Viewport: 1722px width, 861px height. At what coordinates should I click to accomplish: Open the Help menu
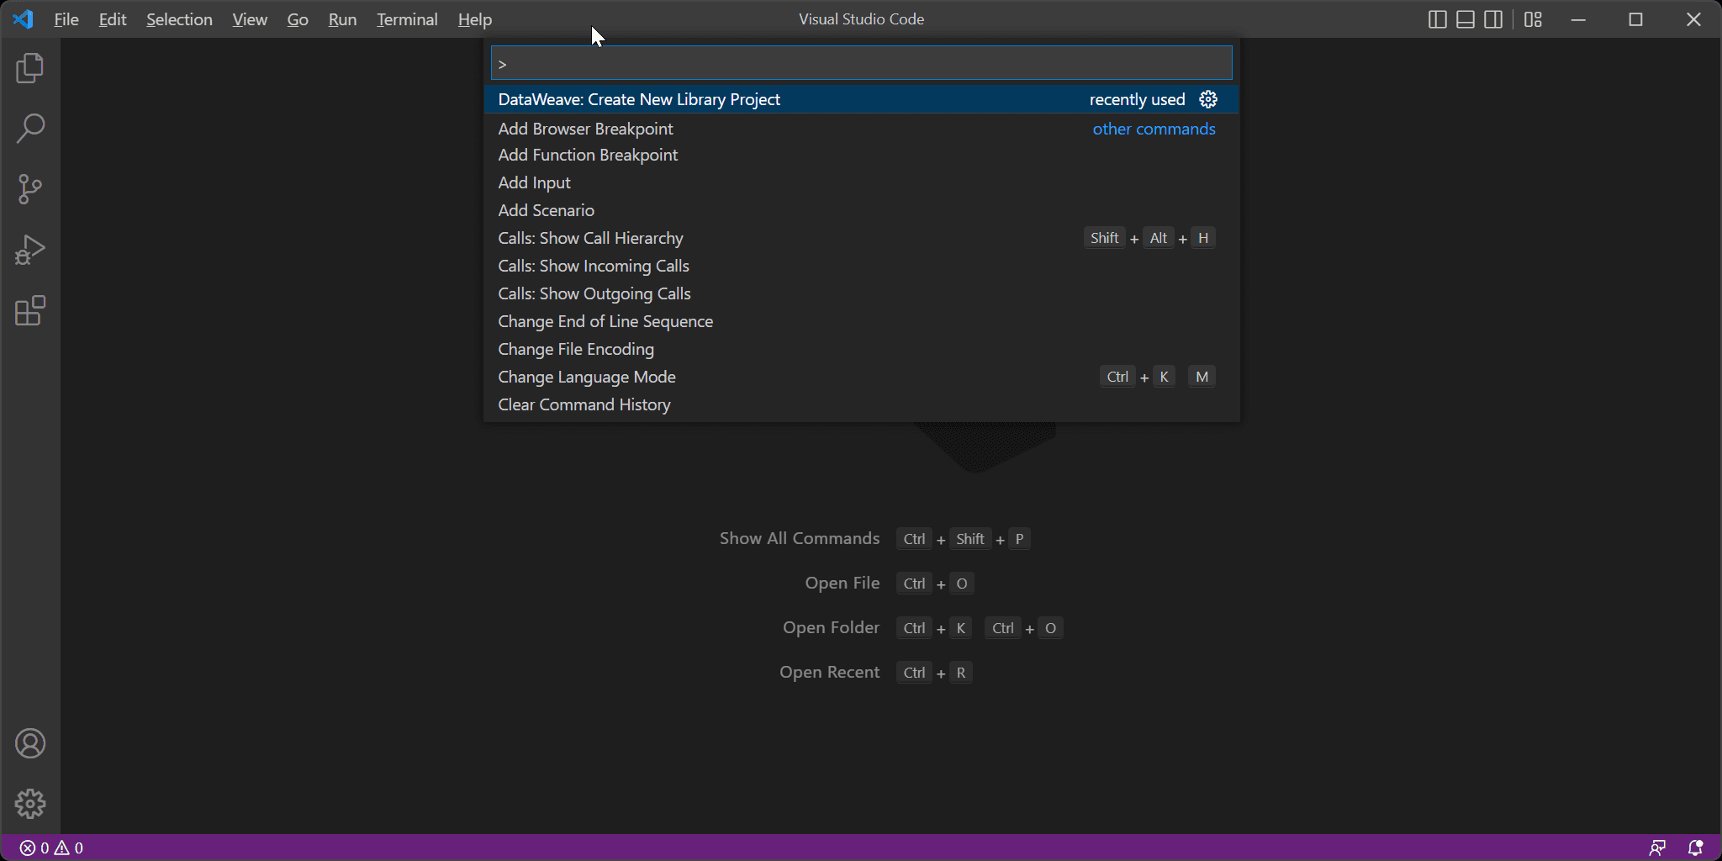(475, 19)
